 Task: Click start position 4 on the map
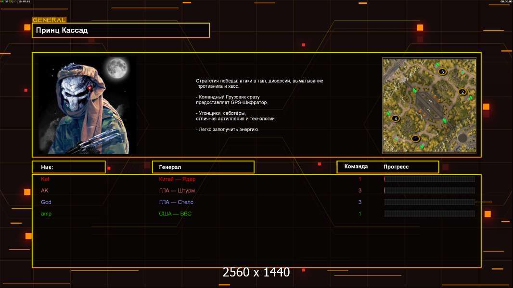(x=396, y=118)
